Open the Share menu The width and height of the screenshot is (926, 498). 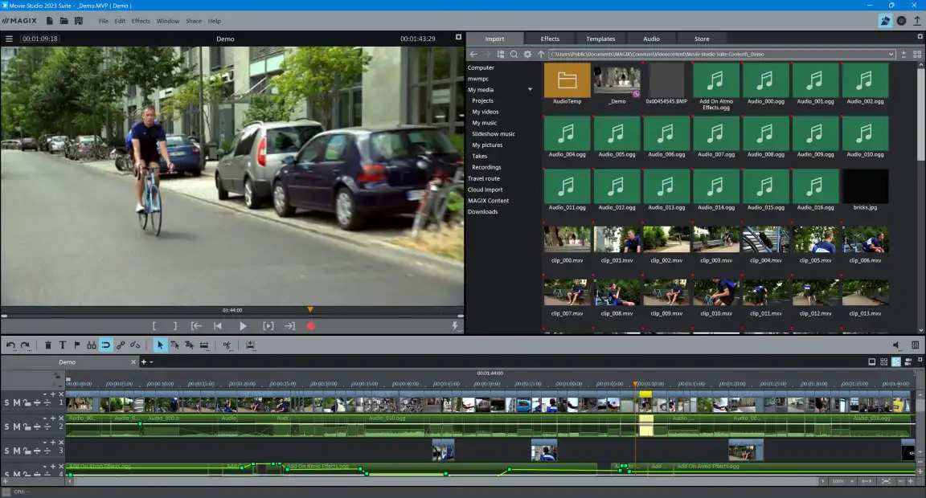194,21
